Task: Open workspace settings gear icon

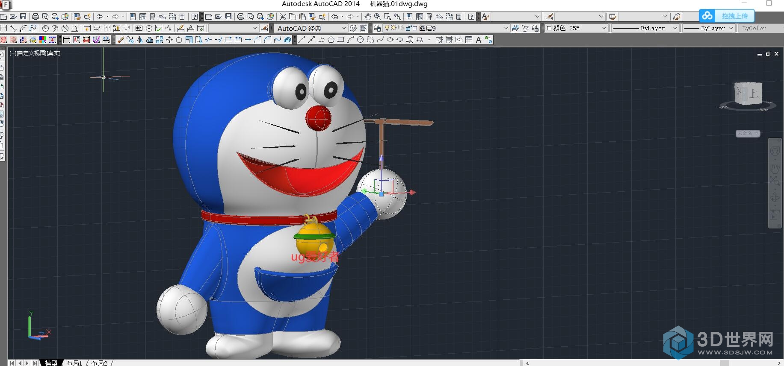Action: click(x=353, y=28)
